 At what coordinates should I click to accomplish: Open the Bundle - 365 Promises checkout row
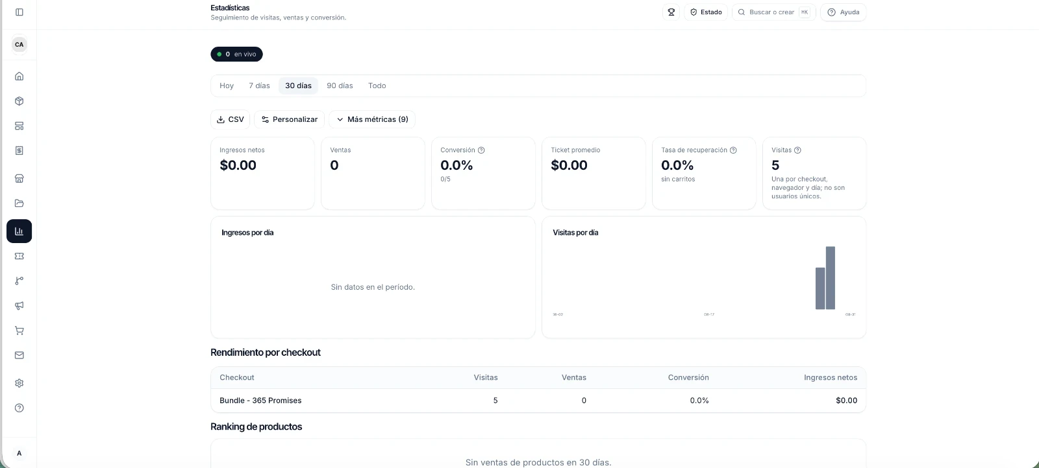pyautogui.click(x=538, y=401)
